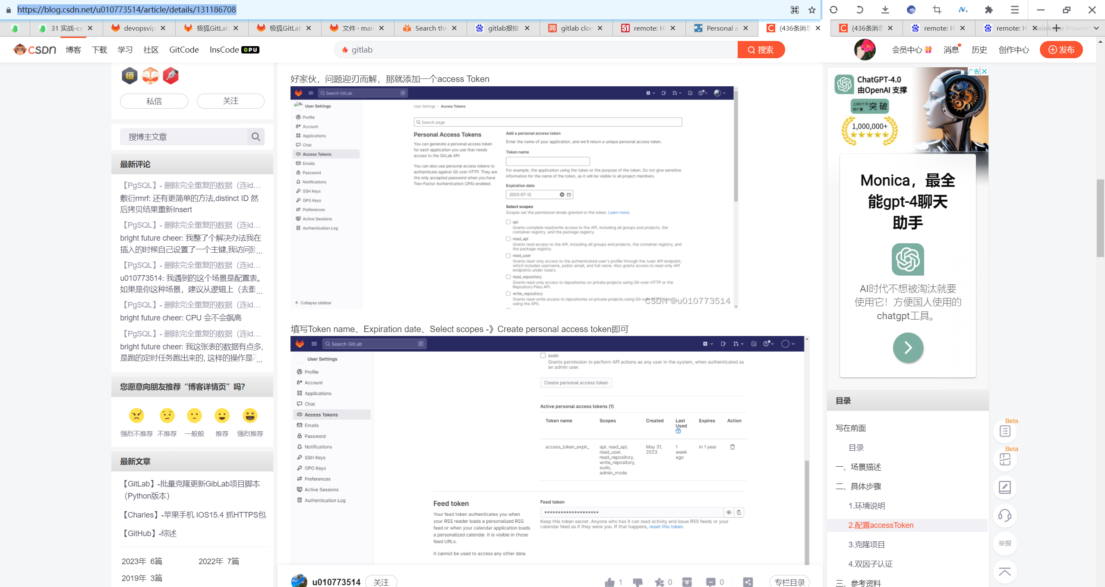Jump to 4.双因子认证 in table of contents
The height and width of the screenshot is (587, 1105).
click(x=870, y=564)
